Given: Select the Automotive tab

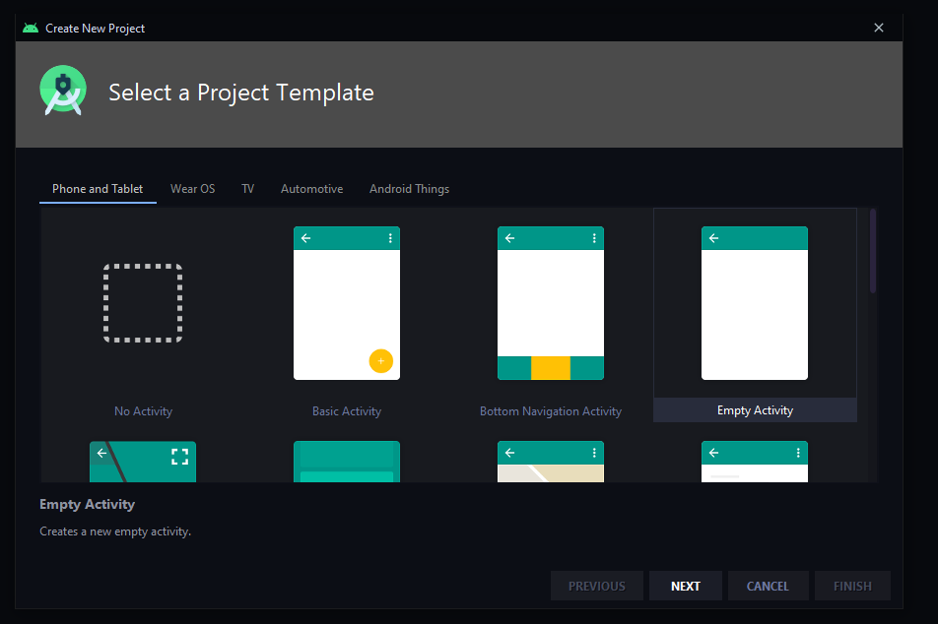Looking at the screenshot, I should point(311,188).
